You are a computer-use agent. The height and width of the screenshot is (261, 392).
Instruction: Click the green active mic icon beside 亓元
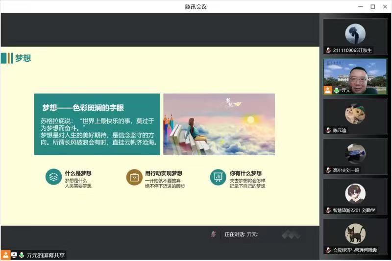coord(337,91)
